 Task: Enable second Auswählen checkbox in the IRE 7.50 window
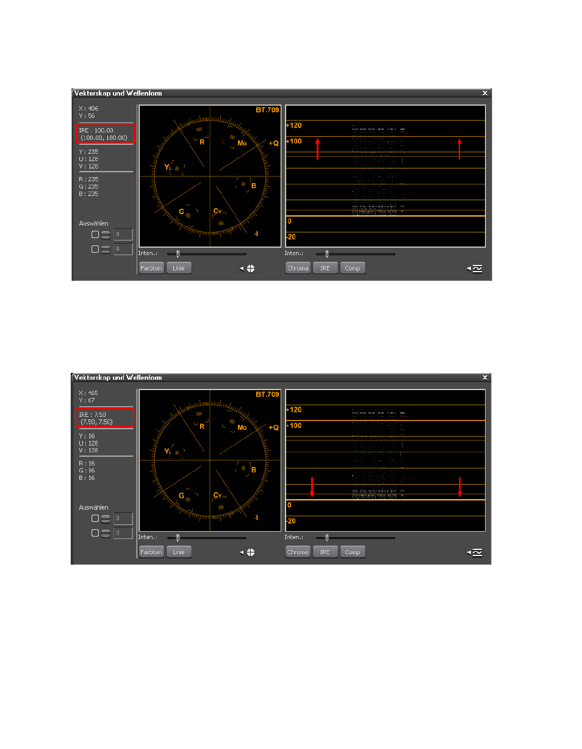click(x=95, y=533)
